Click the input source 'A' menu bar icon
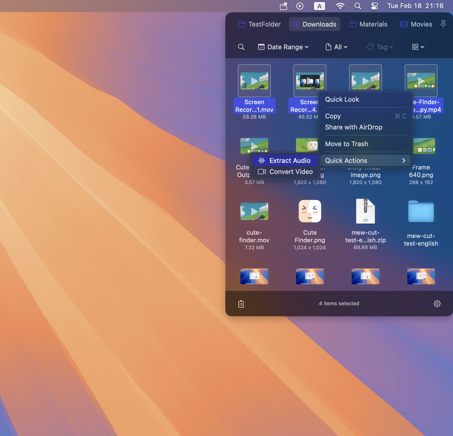Image resolution: width=453 pixels, height=436 pixels. 319,6
